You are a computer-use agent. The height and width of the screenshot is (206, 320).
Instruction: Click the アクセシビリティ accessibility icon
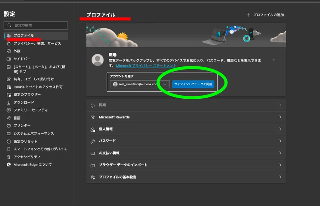click(x=9, y=157)
